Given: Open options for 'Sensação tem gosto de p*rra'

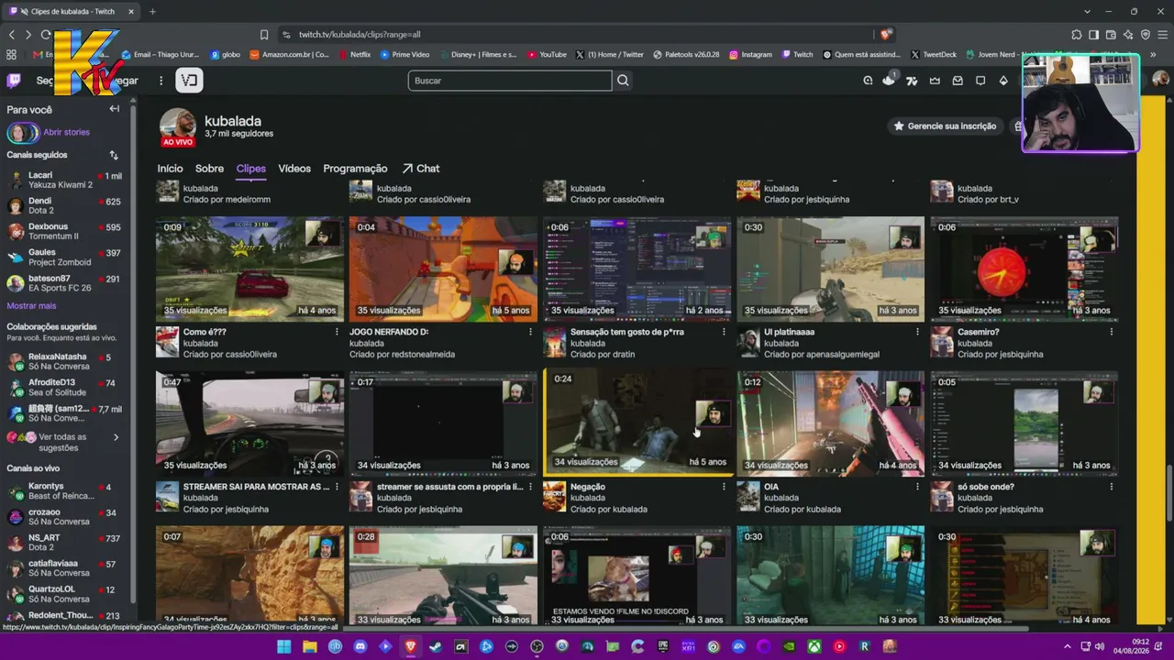Looking at the screenshot, I should [x=724, y=332].
